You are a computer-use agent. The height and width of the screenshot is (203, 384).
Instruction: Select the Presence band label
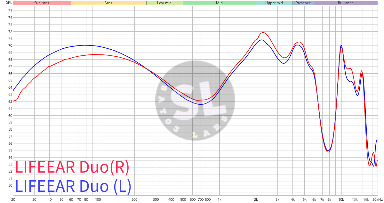tap(303, 3)
